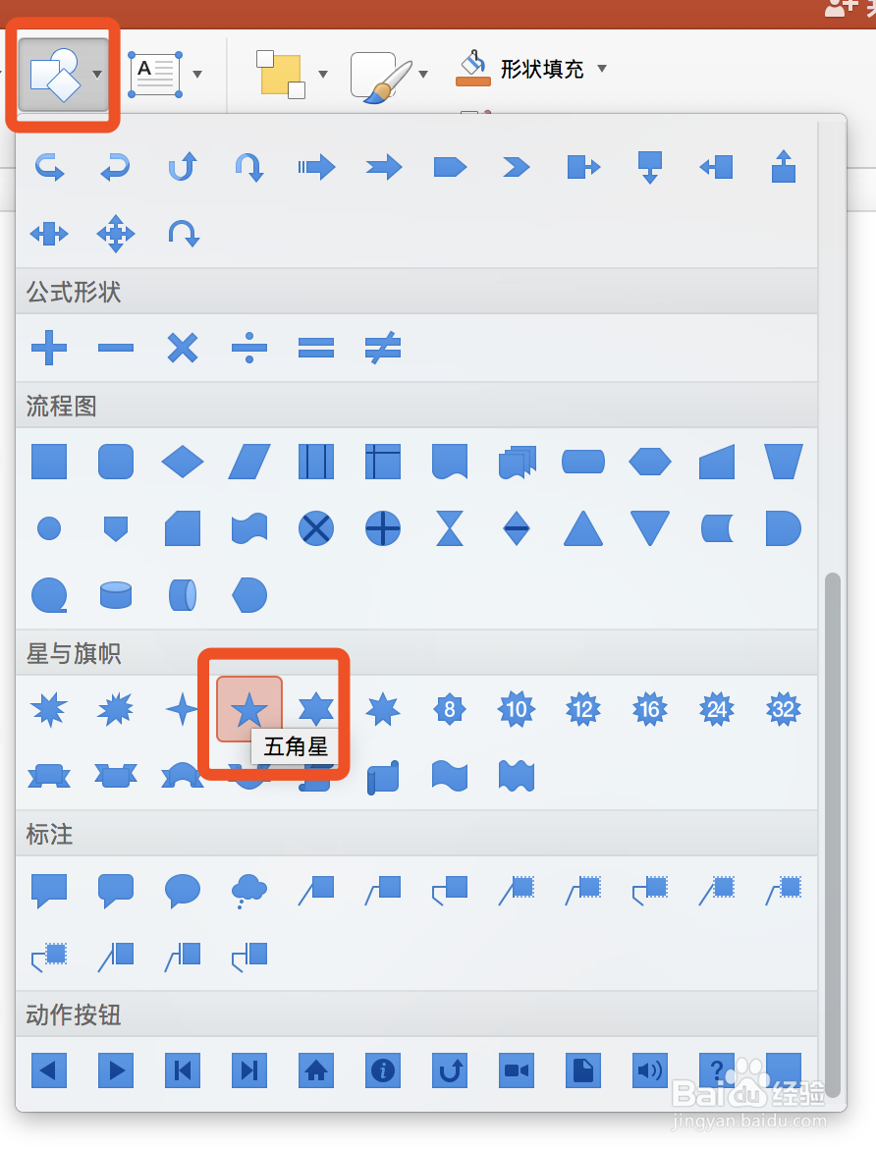Select the quad arrow shape

tap(116, 234)
